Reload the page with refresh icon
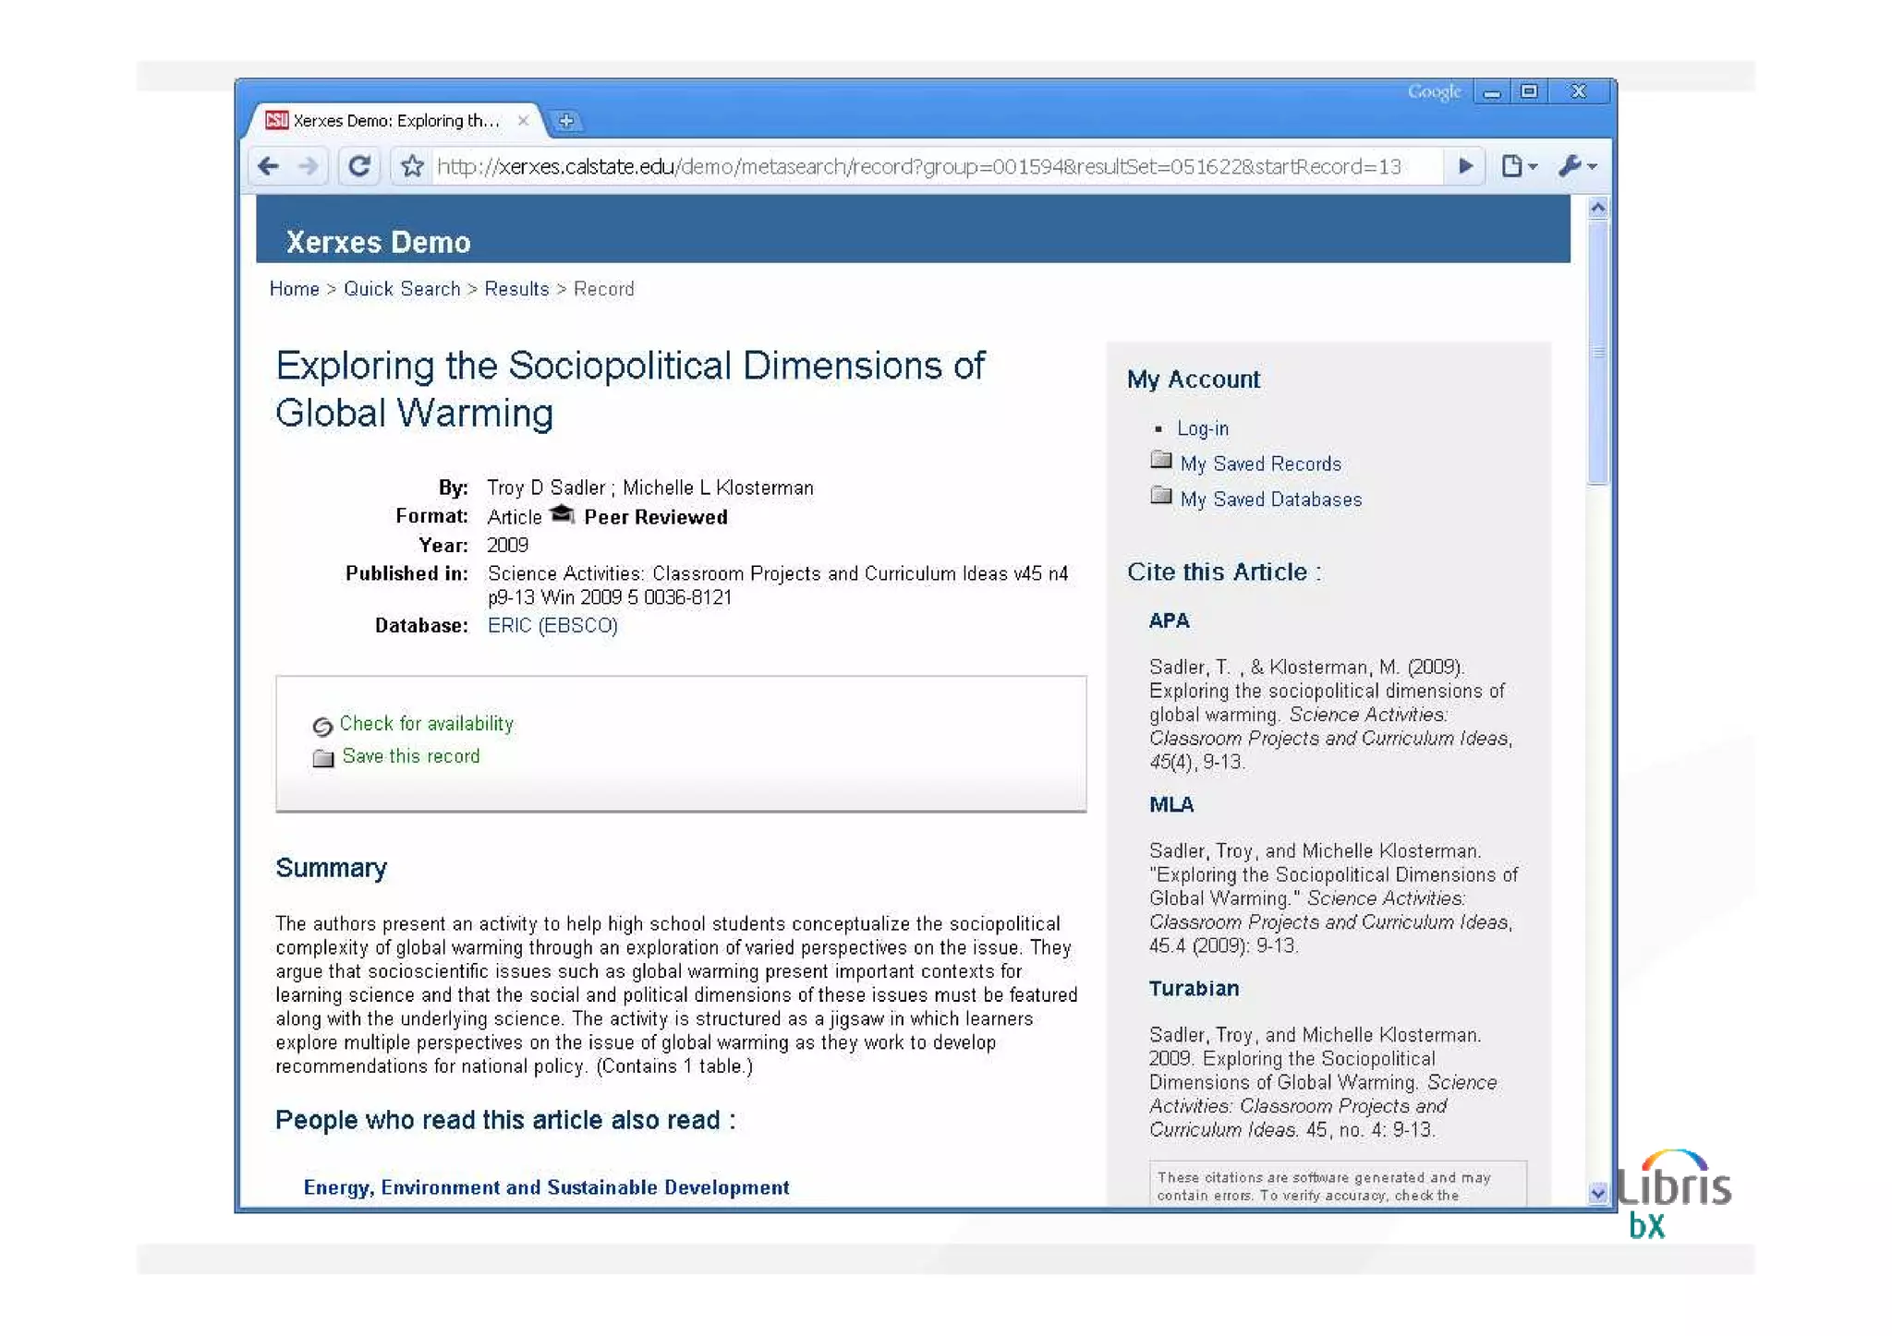Screen dimensions: 1892x1336 coord(358,166)
